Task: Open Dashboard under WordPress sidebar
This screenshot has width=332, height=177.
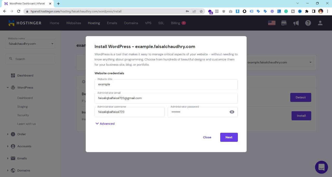Action: click(25, 98)
